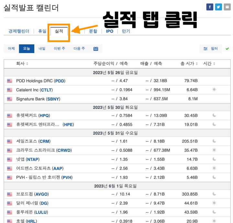Share page via email envelope icon
This screenshot has height=223, width=233.
(x=227, y=7)
